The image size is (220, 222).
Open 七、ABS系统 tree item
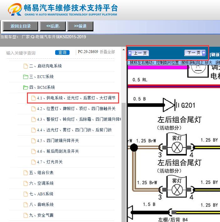(x=41, y=194)
